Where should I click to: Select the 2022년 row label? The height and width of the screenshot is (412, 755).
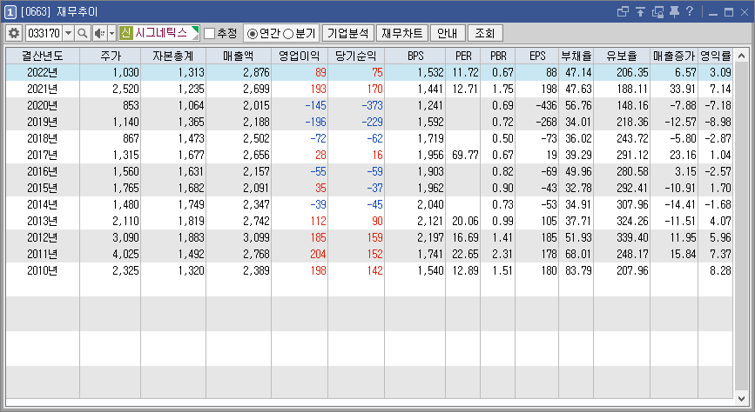pyautogui.click(x=43, y=73)
